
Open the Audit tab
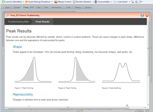68,7
